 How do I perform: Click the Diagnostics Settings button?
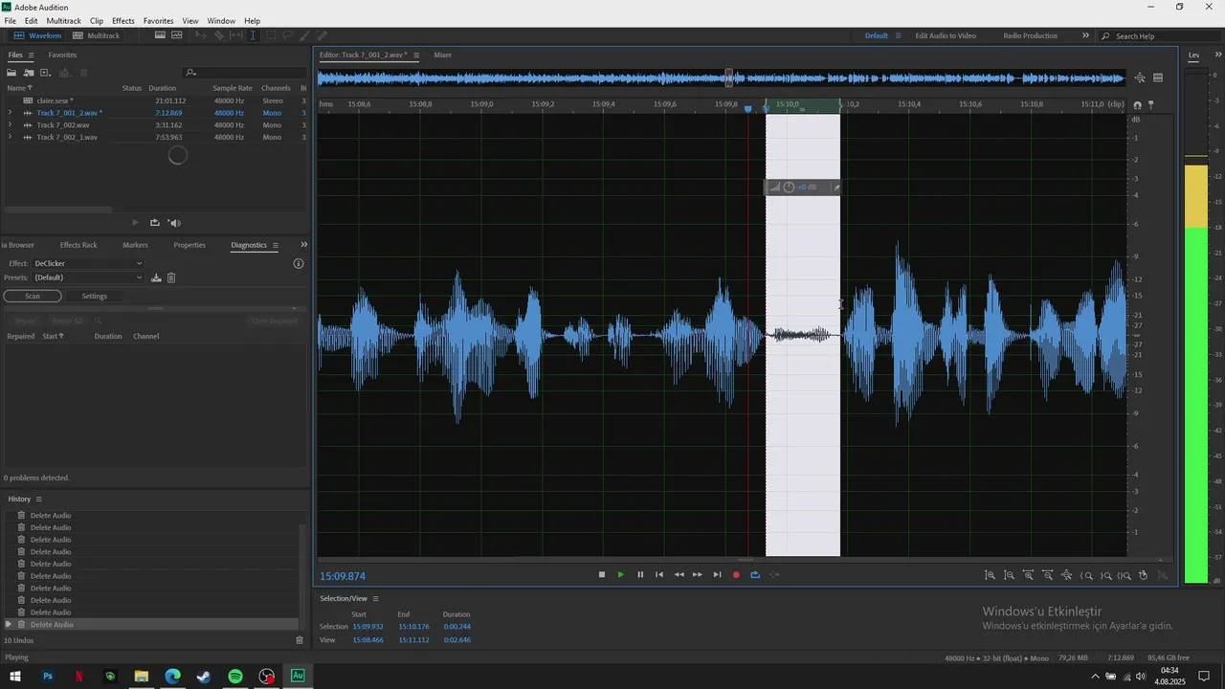coord(94,296)
